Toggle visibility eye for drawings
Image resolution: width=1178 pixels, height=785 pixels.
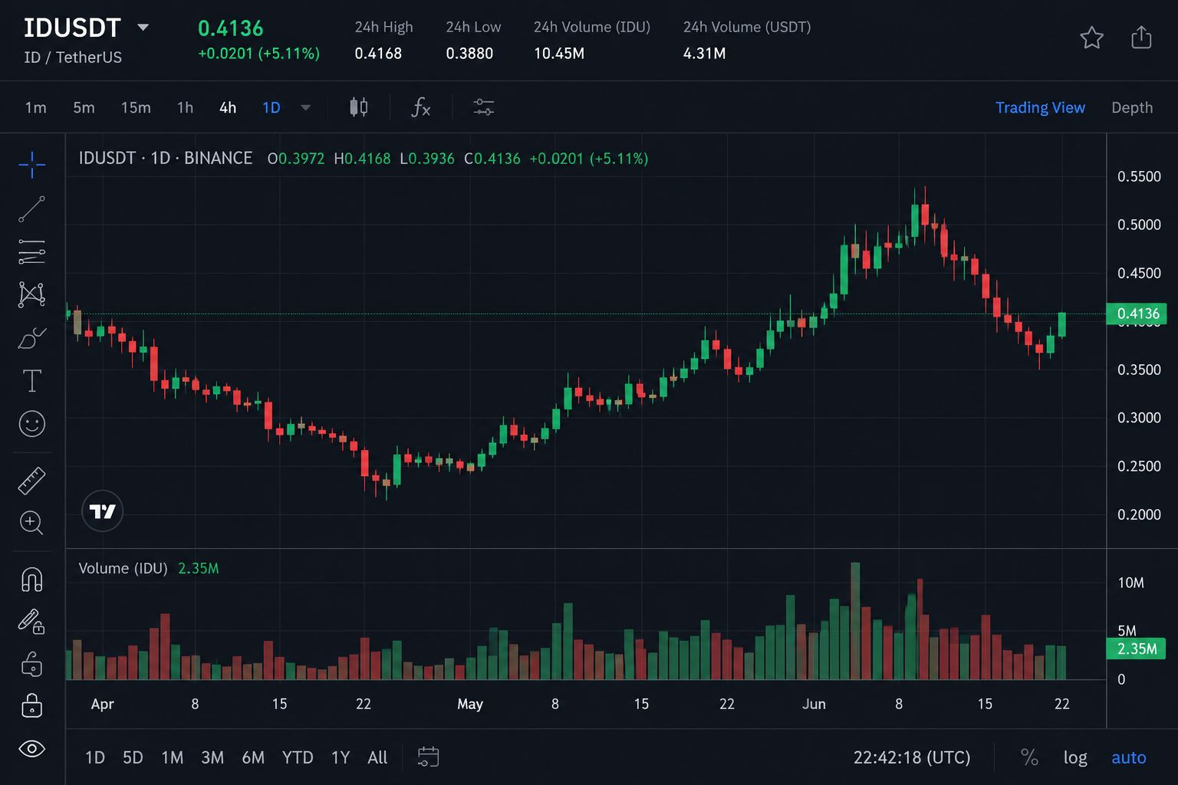coord(31,749)
